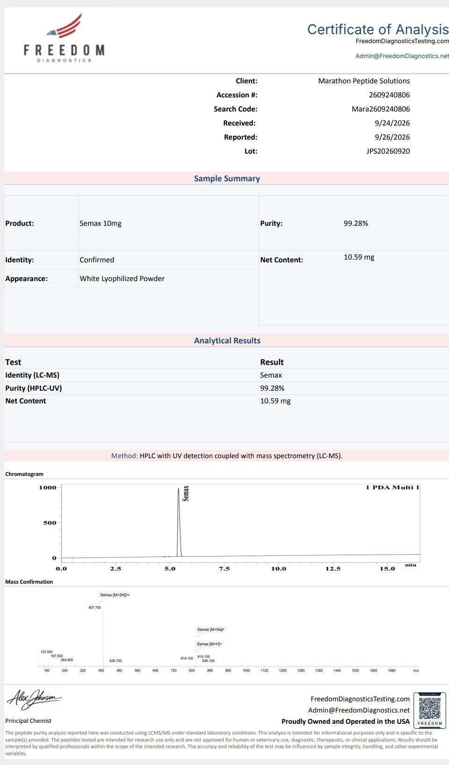Viewport: 449px width, 765px height.
Task: Click the identity value "Confirmed"
Action: (97, 260)
